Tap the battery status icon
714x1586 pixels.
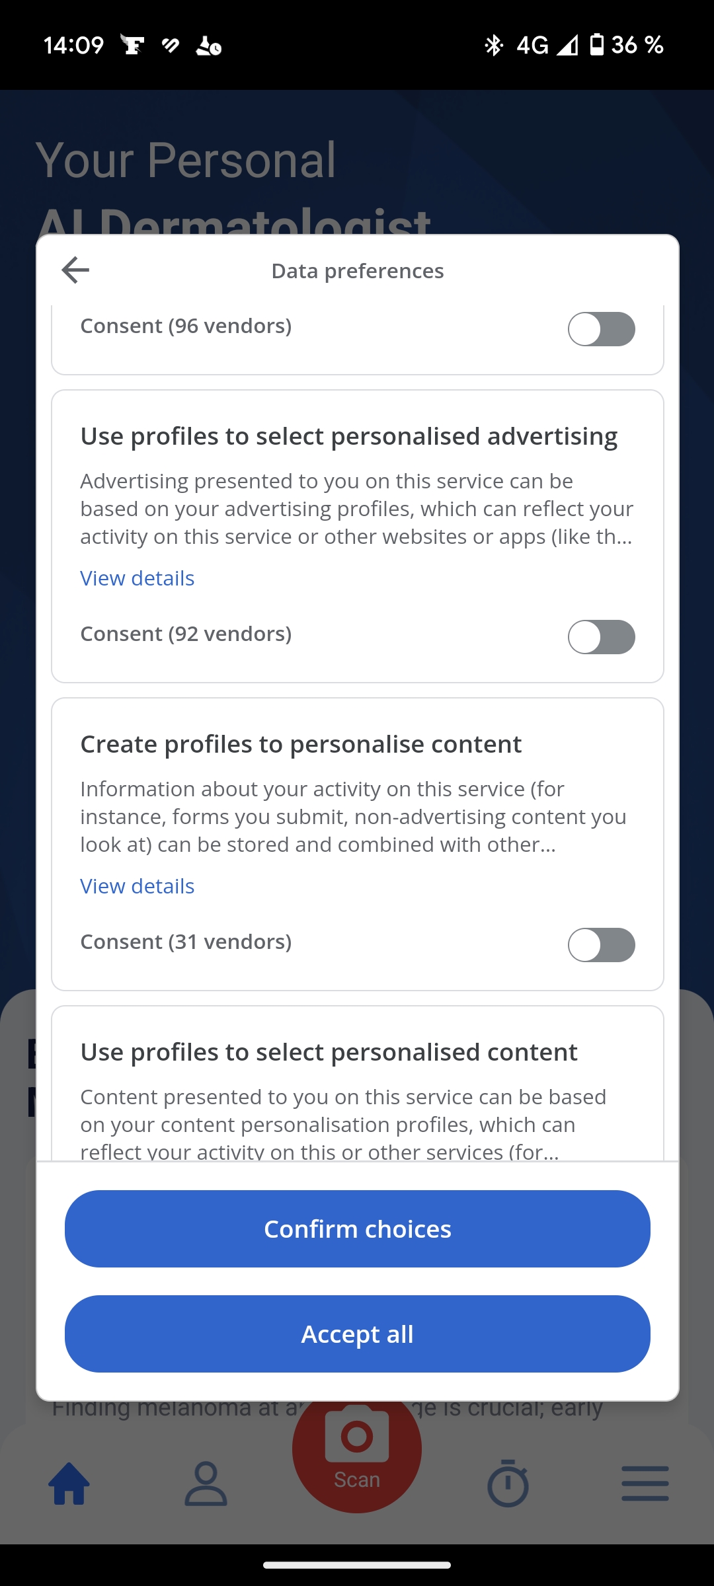(596, 45)
